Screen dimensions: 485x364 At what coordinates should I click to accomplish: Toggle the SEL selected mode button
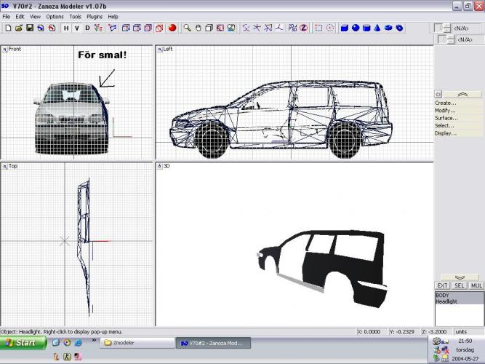(459, 285)
